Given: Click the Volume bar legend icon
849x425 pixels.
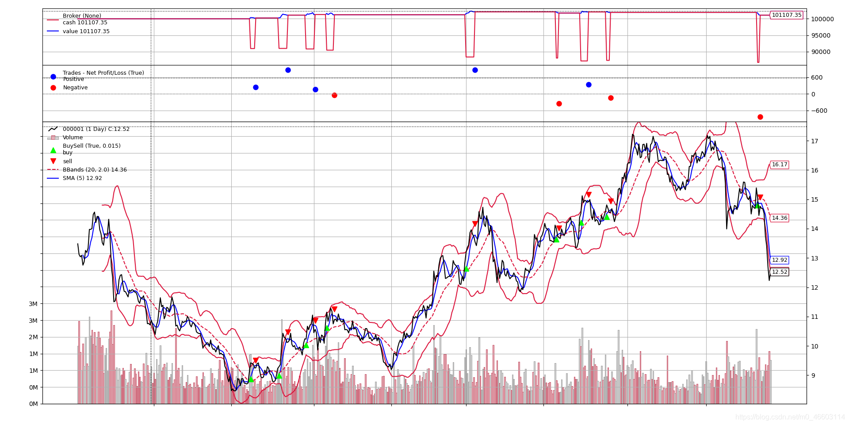Looking at the screenshot, I should (53, 138).
